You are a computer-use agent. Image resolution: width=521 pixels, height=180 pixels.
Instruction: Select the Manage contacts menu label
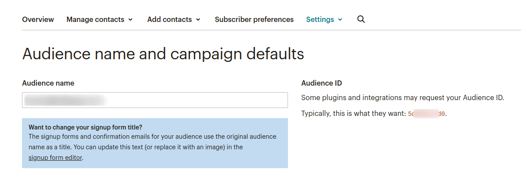coord(95,19)
